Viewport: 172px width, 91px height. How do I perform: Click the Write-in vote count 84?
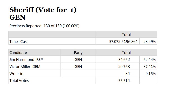127,74
